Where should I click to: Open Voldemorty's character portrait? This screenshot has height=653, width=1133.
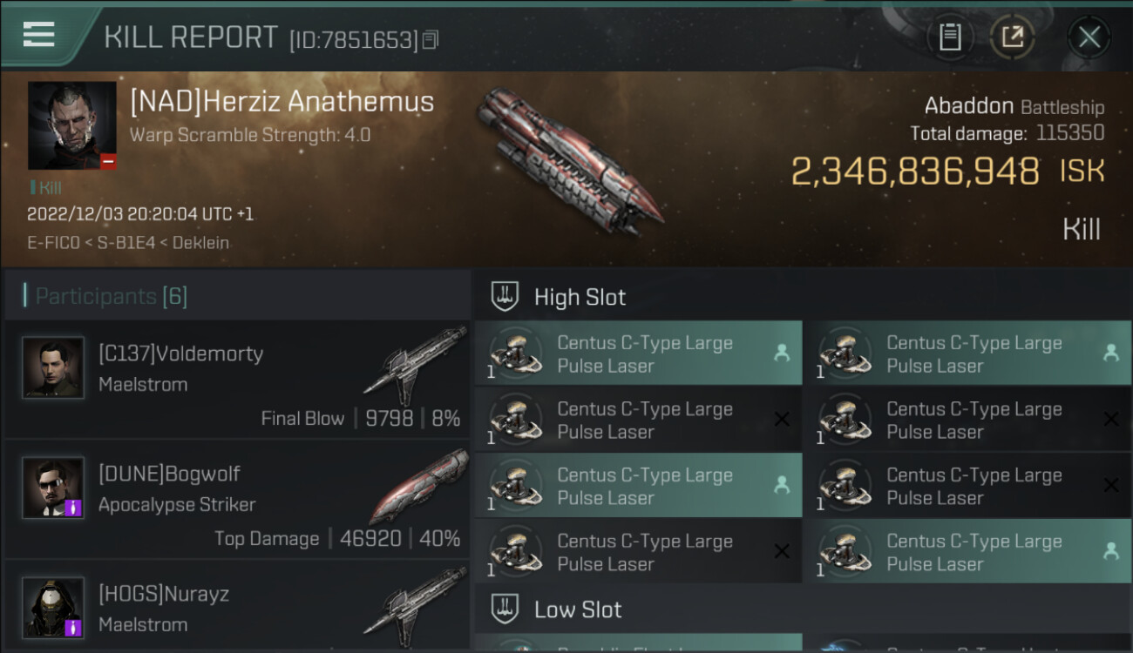point(53,368)
